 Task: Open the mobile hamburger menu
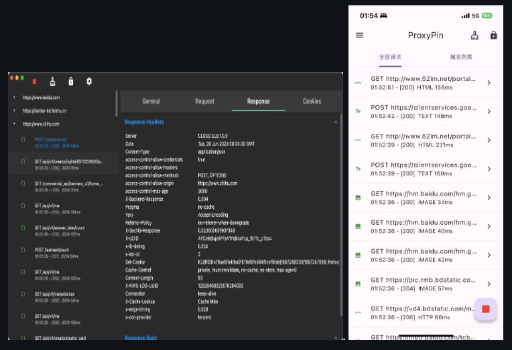point(359,35)
